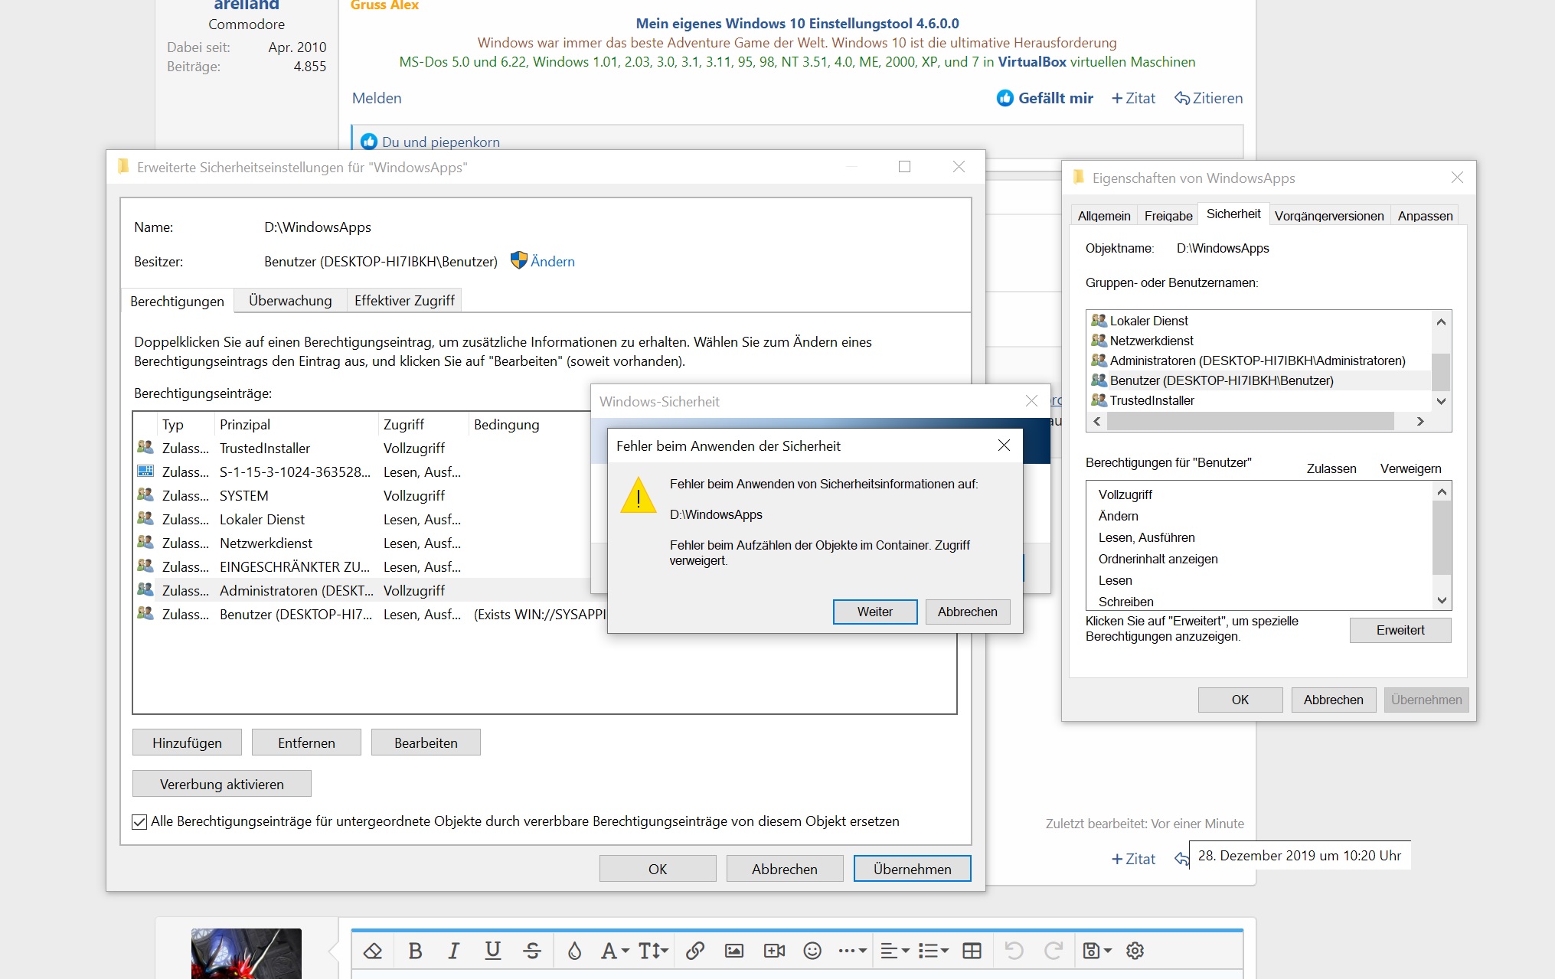
Task: Click the insert link icon
Action: (x=695, y=951)
